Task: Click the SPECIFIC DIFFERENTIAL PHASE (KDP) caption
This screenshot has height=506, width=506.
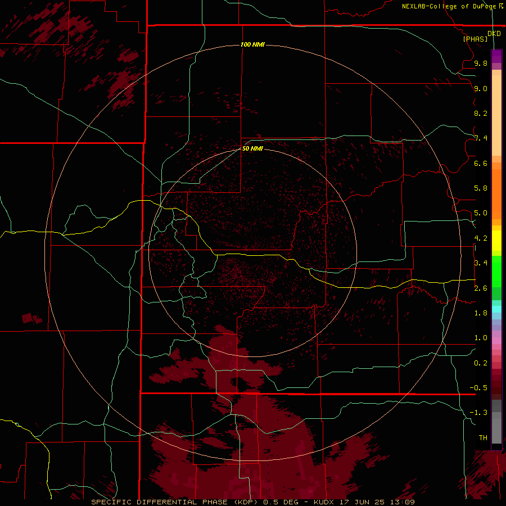Action: pos(174,502)
